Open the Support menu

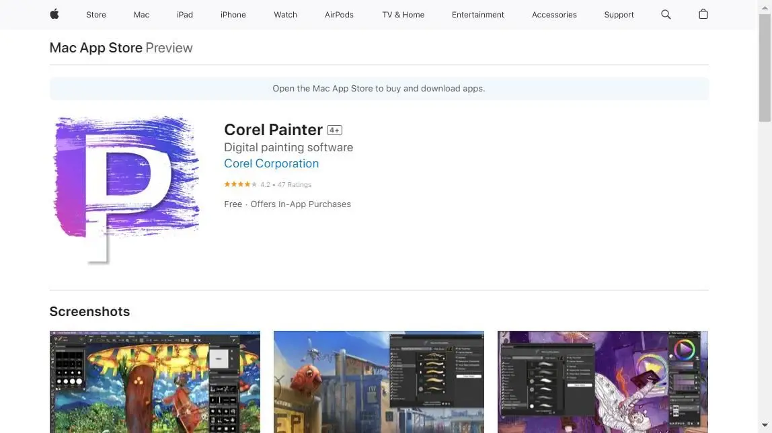tap(619, 14)
